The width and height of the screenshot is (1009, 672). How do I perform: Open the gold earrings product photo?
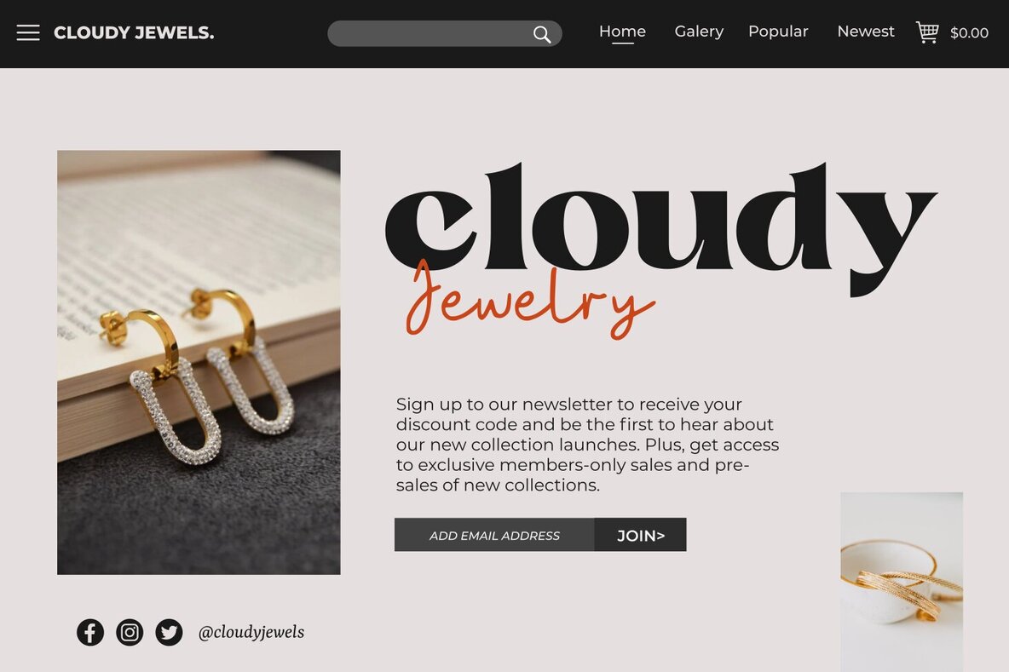(199, 362)
